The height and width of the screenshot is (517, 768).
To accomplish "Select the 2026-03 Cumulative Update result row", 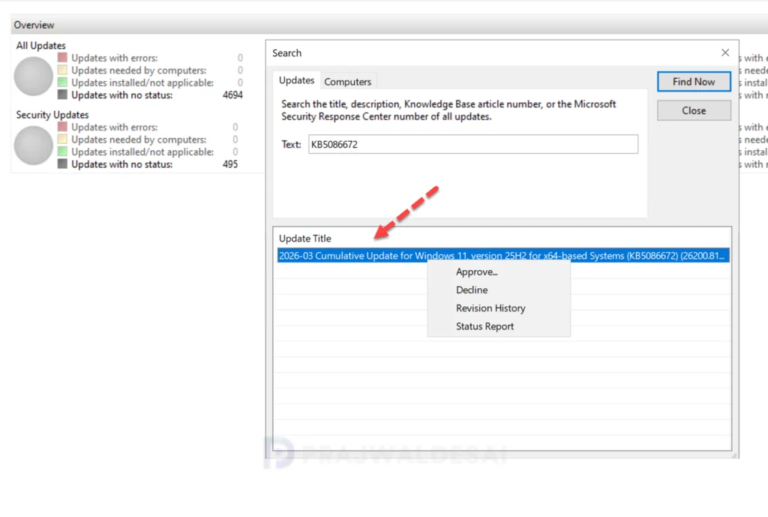I will click(503, 256).
